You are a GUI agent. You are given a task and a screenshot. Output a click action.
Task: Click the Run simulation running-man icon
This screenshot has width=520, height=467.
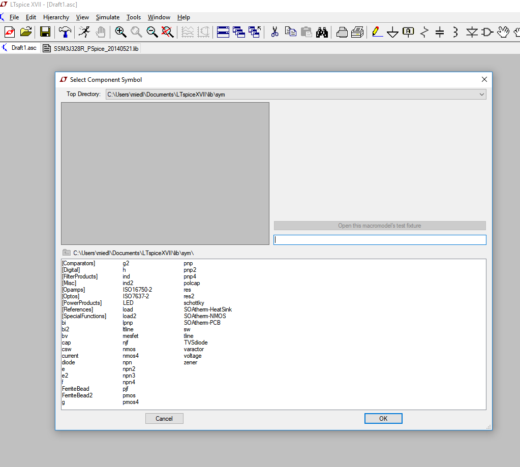pyautogui.click(x=84, y=32)
